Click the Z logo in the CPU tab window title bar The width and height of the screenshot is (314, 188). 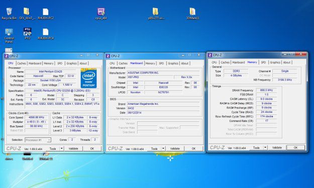7,56
